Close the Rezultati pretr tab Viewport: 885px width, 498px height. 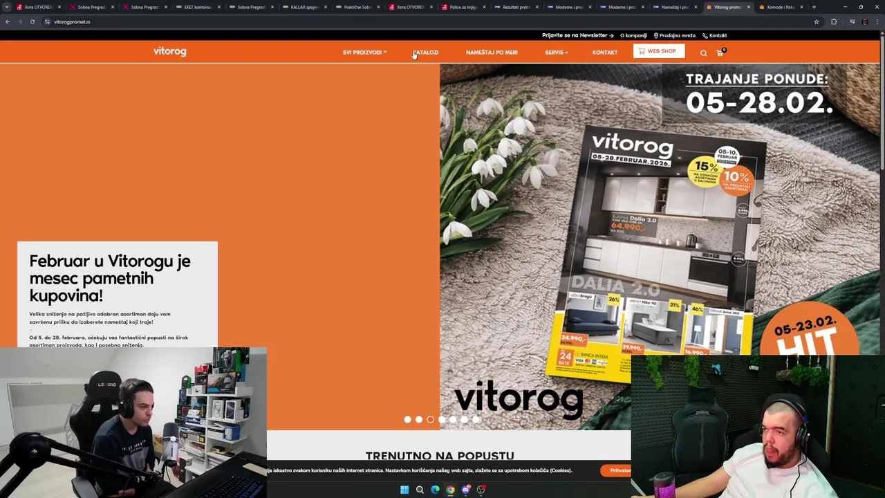(537, 7)
